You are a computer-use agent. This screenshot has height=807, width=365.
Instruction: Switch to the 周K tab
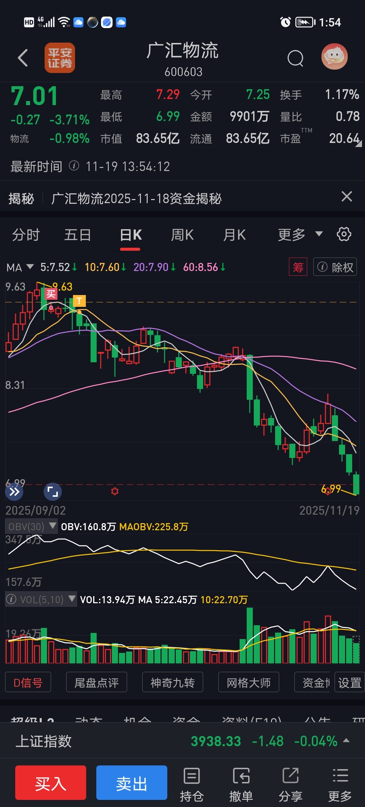(182, 235)
